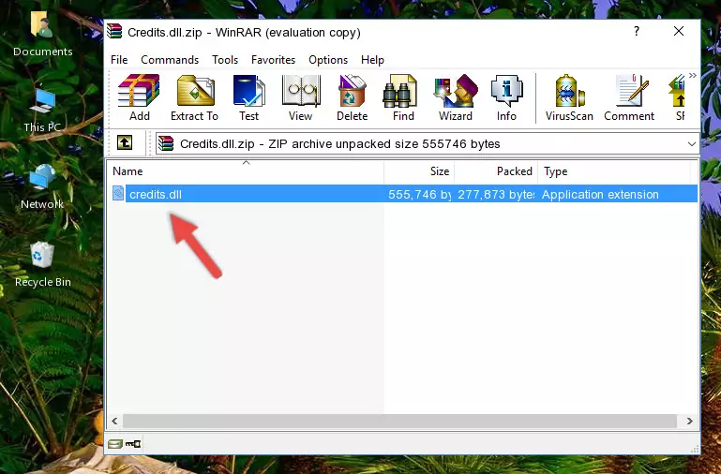Show archive Info
Image resolution: width=721 pixels, height=474 pixels.
[x=506, y=97]
